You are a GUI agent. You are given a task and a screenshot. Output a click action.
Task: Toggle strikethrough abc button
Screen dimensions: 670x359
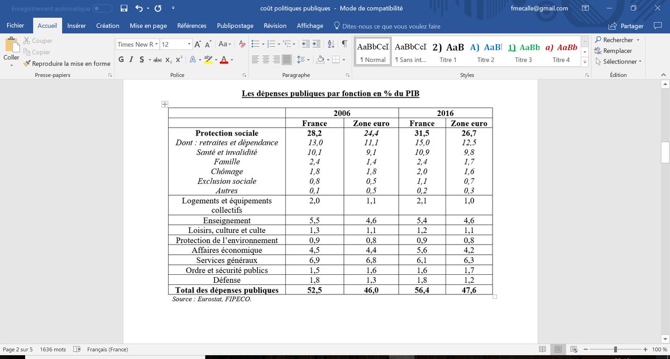[157, 60]
